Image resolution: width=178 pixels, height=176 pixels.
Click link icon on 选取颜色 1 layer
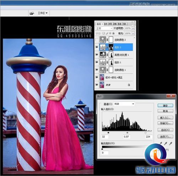coord(107,70)
